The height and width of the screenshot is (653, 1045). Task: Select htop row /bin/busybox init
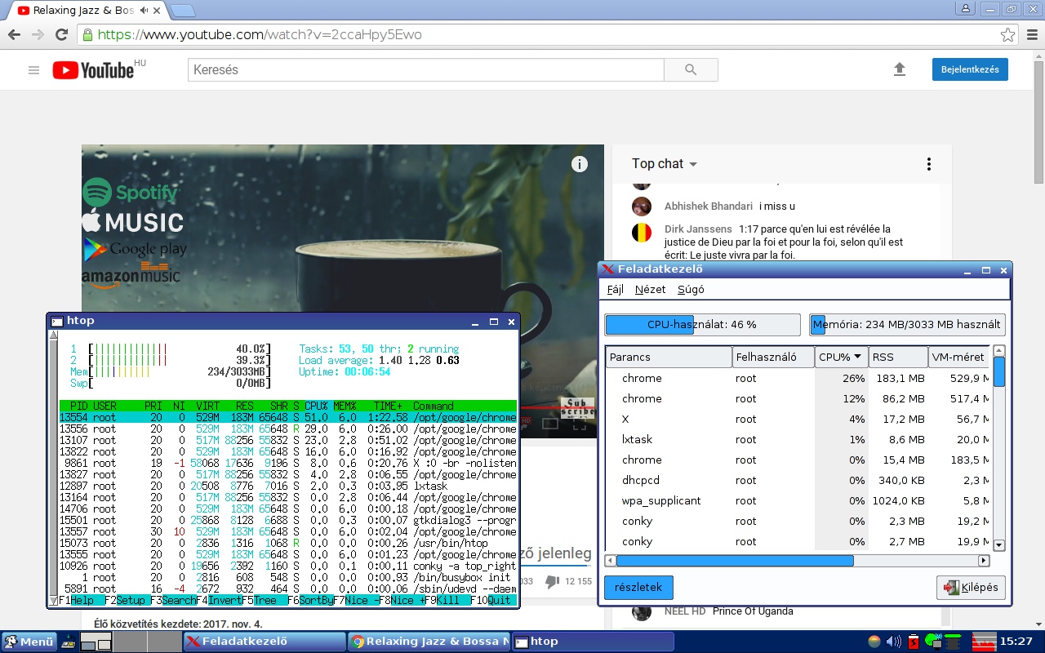(x=288, y=577)
